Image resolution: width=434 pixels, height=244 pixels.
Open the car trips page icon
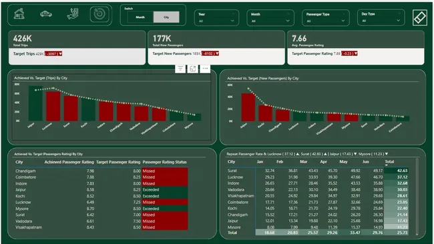coord(46,14)
